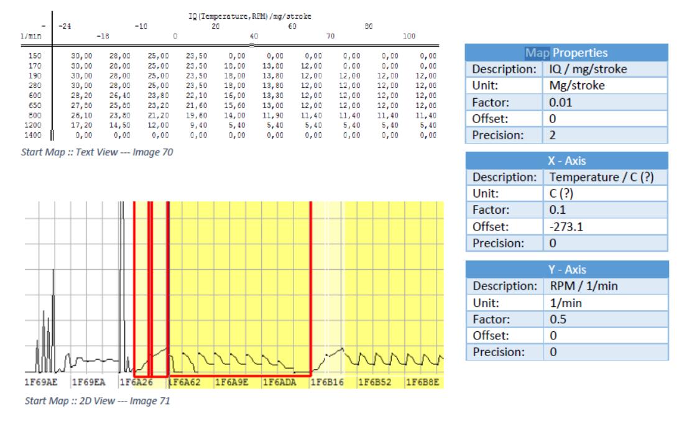This screenshot has height=427, width=679.
Task: Click address label 1F6B16 on 2D view
Action: [327, 382]
